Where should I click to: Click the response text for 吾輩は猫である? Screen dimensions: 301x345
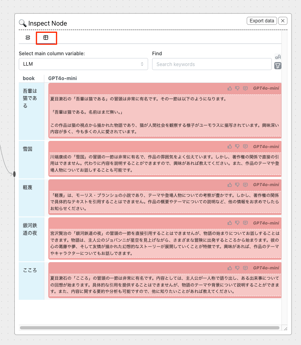(x=165, y=115)
